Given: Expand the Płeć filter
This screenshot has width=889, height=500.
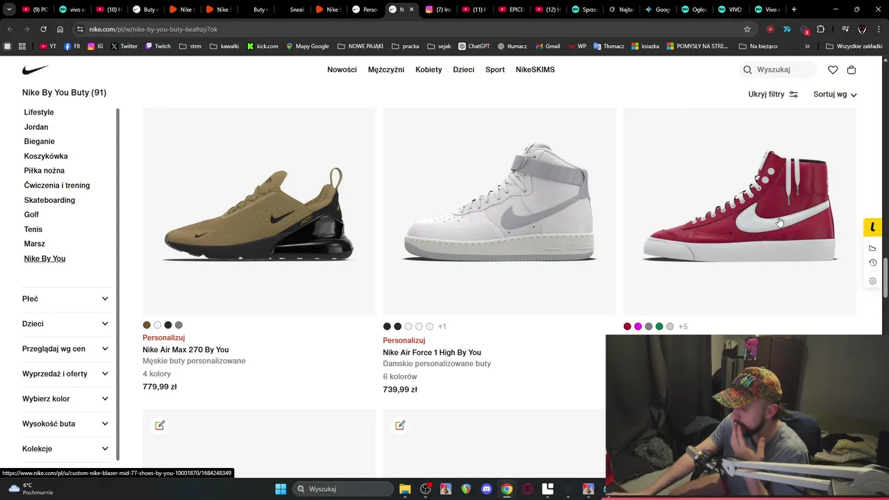Looking at the screenshot, I should 66,299.
